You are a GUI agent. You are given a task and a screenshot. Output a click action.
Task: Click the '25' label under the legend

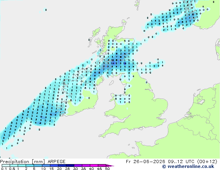coord(67,169)
